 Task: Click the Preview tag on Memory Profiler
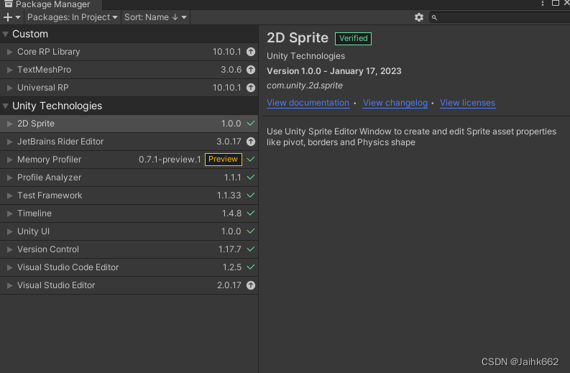tap(224, 160)
